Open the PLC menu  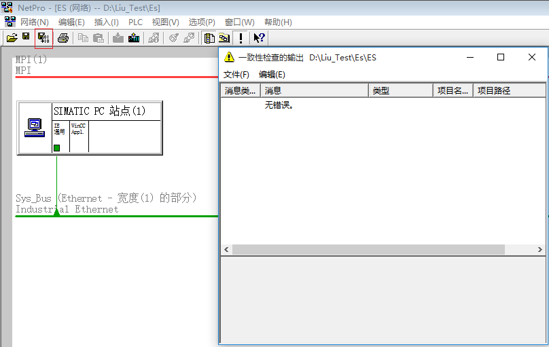(135, 22)
